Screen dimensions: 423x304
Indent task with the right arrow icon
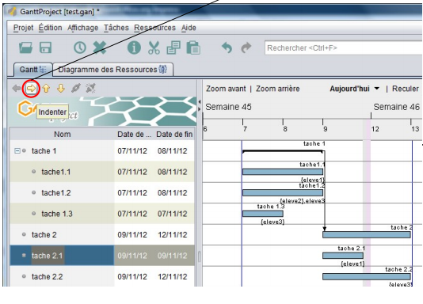(x=32, y=88)
